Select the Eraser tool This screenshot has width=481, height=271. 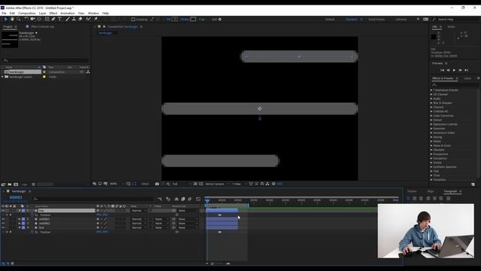coord(80,19)
